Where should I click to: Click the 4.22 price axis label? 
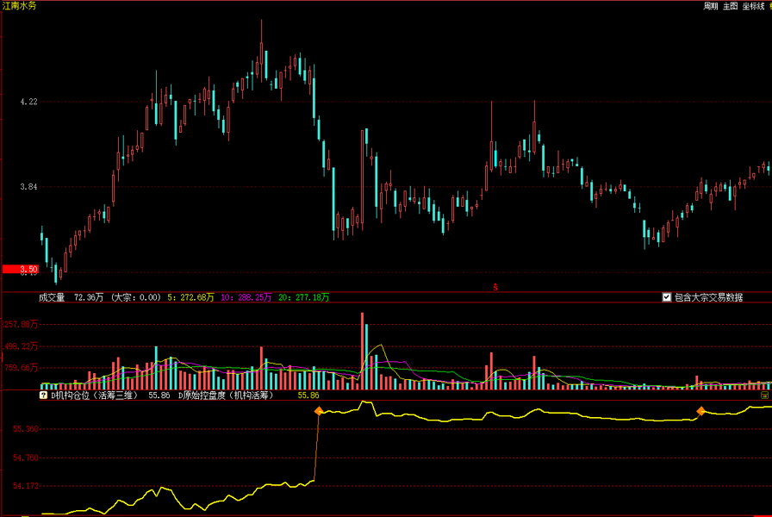[x=28, y=102]
